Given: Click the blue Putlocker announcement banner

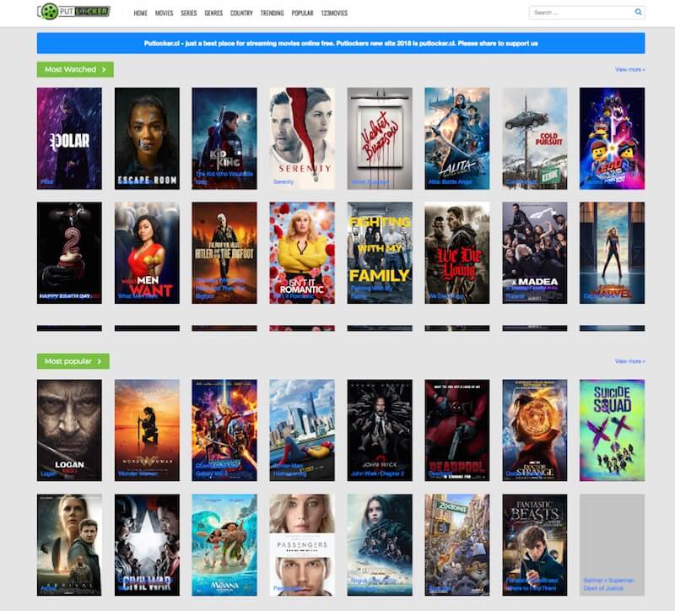Looking at the screenshot, I should click(341, 43).
